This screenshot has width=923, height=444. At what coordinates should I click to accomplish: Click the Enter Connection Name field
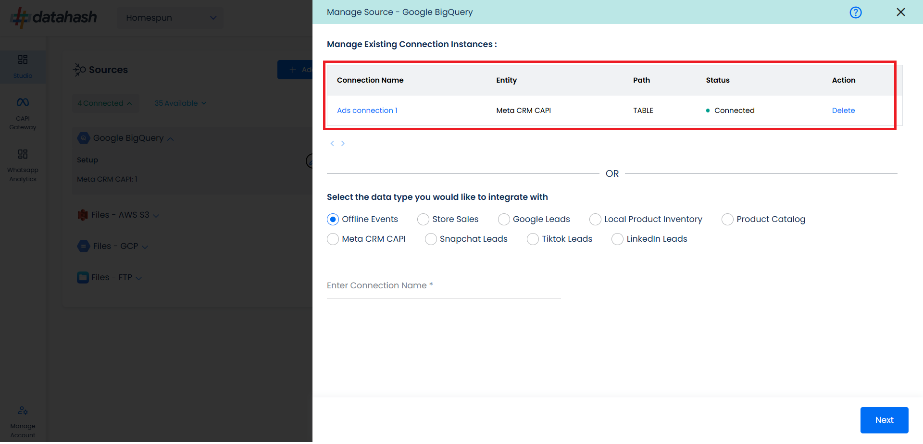pos(443,286)
